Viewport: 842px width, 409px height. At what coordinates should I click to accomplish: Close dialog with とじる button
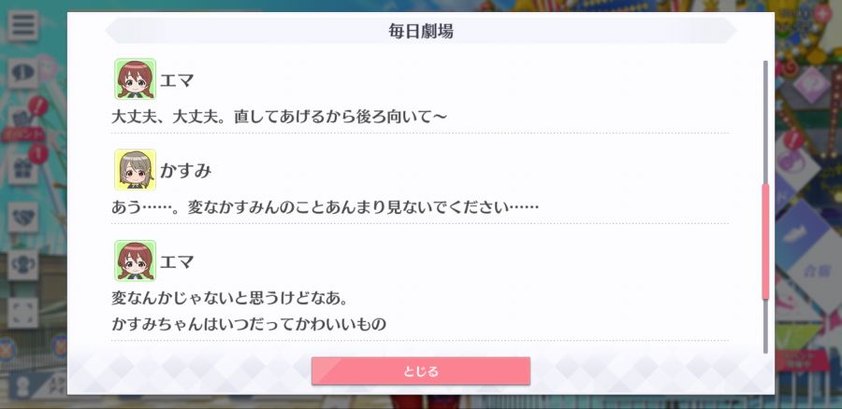click(420, 371)
